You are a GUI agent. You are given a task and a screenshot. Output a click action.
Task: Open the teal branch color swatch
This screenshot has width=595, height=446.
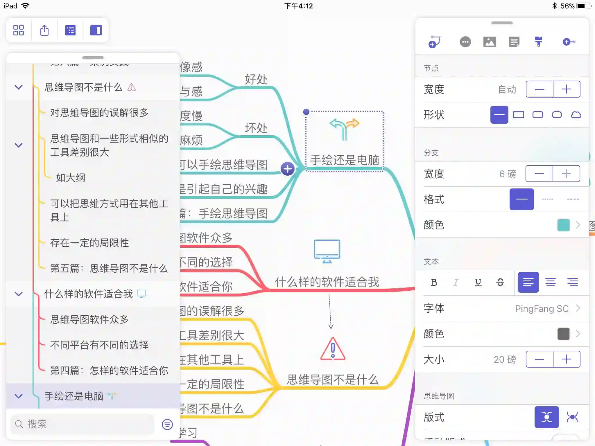563,225
